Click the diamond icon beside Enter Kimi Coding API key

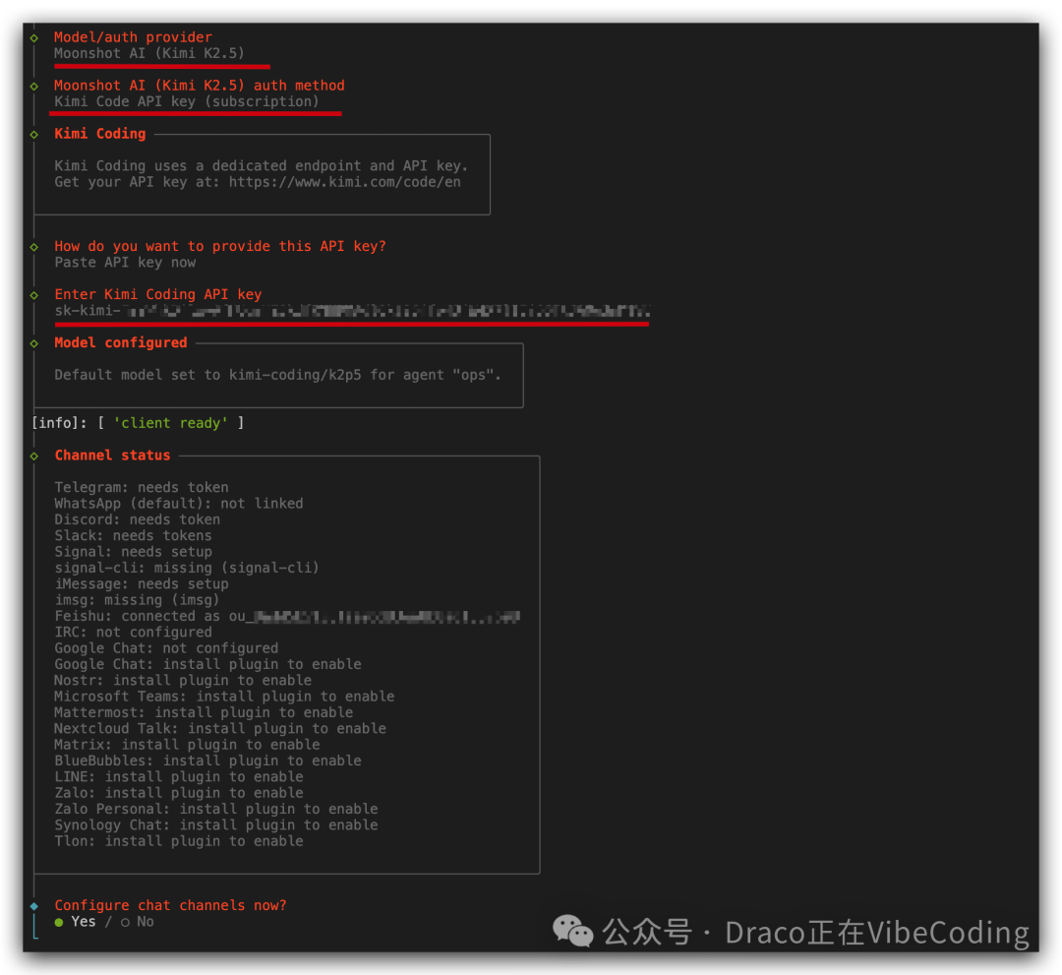point(36,293)
